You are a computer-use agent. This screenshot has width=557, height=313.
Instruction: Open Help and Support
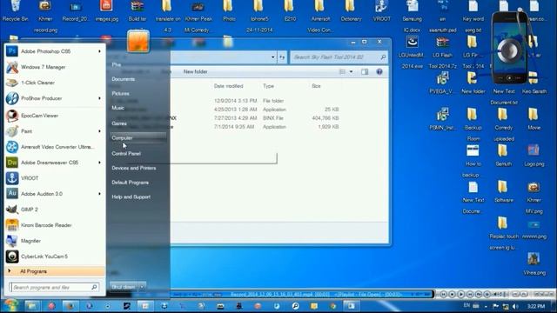click(131, 197)
